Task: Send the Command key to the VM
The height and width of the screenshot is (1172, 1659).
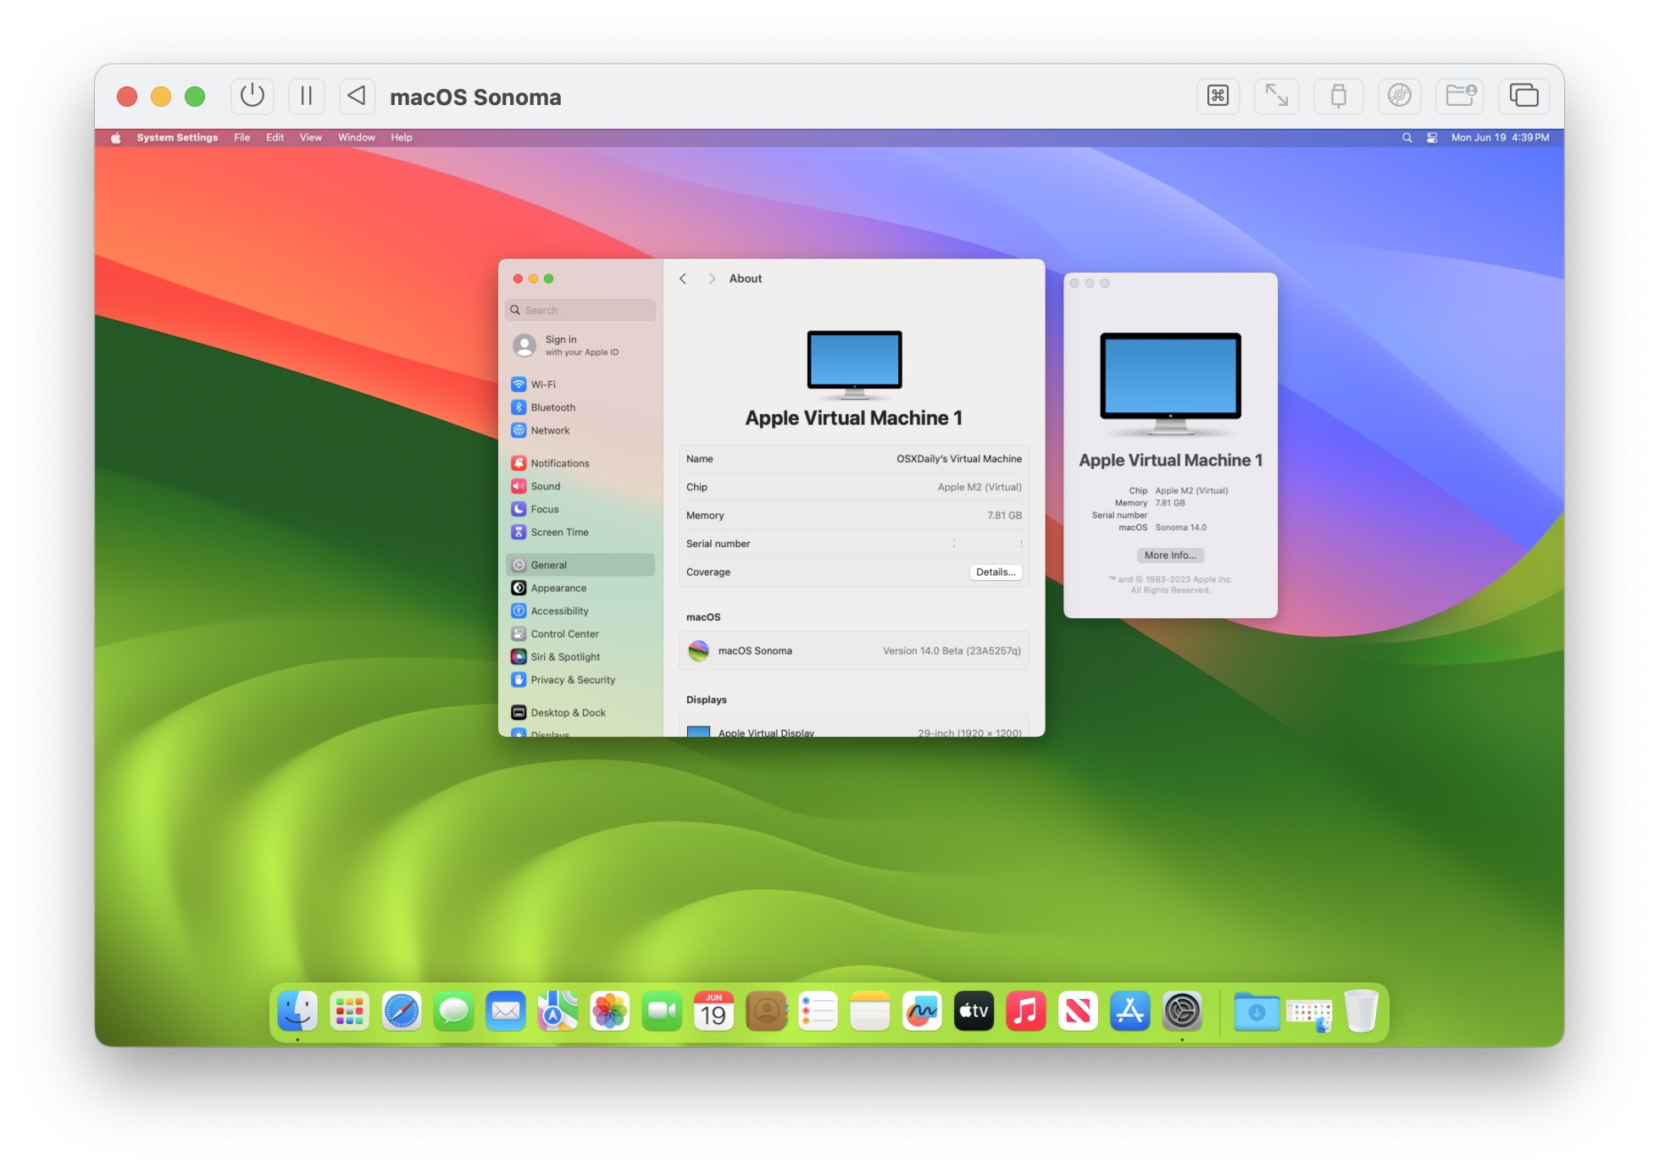Action: [1218, 96]
